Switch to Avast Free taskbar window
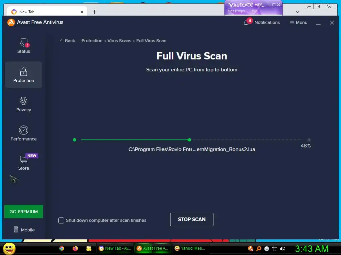 click(x=153, y=248)
